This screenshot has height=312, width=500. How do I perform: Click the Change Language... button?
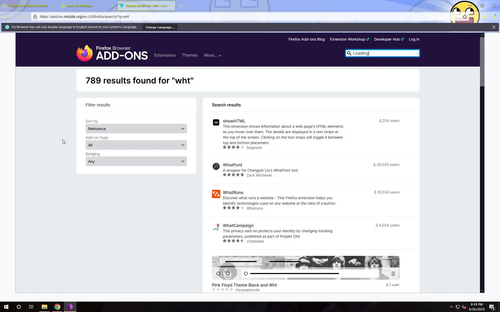[160, 27]
